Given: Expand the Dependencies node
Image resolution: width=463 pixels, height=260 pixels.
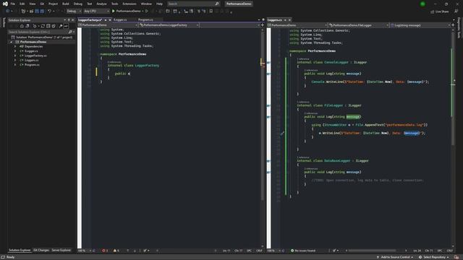Looking at the screenshot, I should click(15, 46).
